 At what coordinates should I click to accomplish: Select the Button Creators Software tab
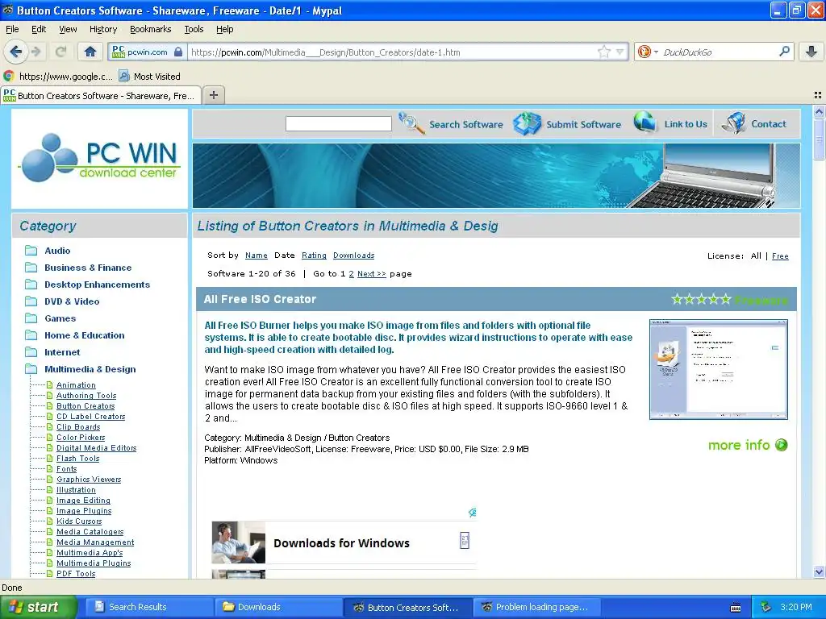pyautogui.click(x=100, y=96)
